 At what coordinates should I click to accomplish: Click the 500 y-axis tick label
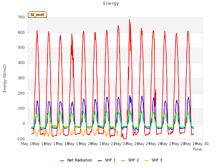pyautogui.click(x=21, y=48)
